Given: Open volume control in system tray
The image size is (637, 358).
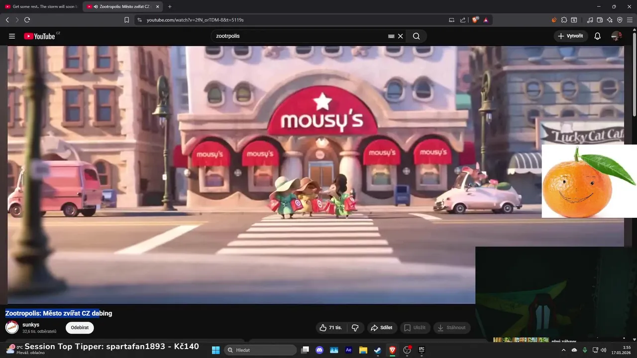Looking at the screenshot, I should tap(604, 350).
